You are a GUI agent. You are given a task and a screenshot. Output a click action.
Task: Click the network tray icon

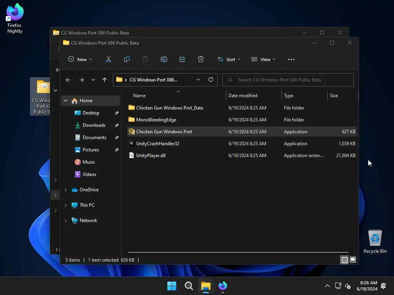pyautogui.click(x=338, y=286)
